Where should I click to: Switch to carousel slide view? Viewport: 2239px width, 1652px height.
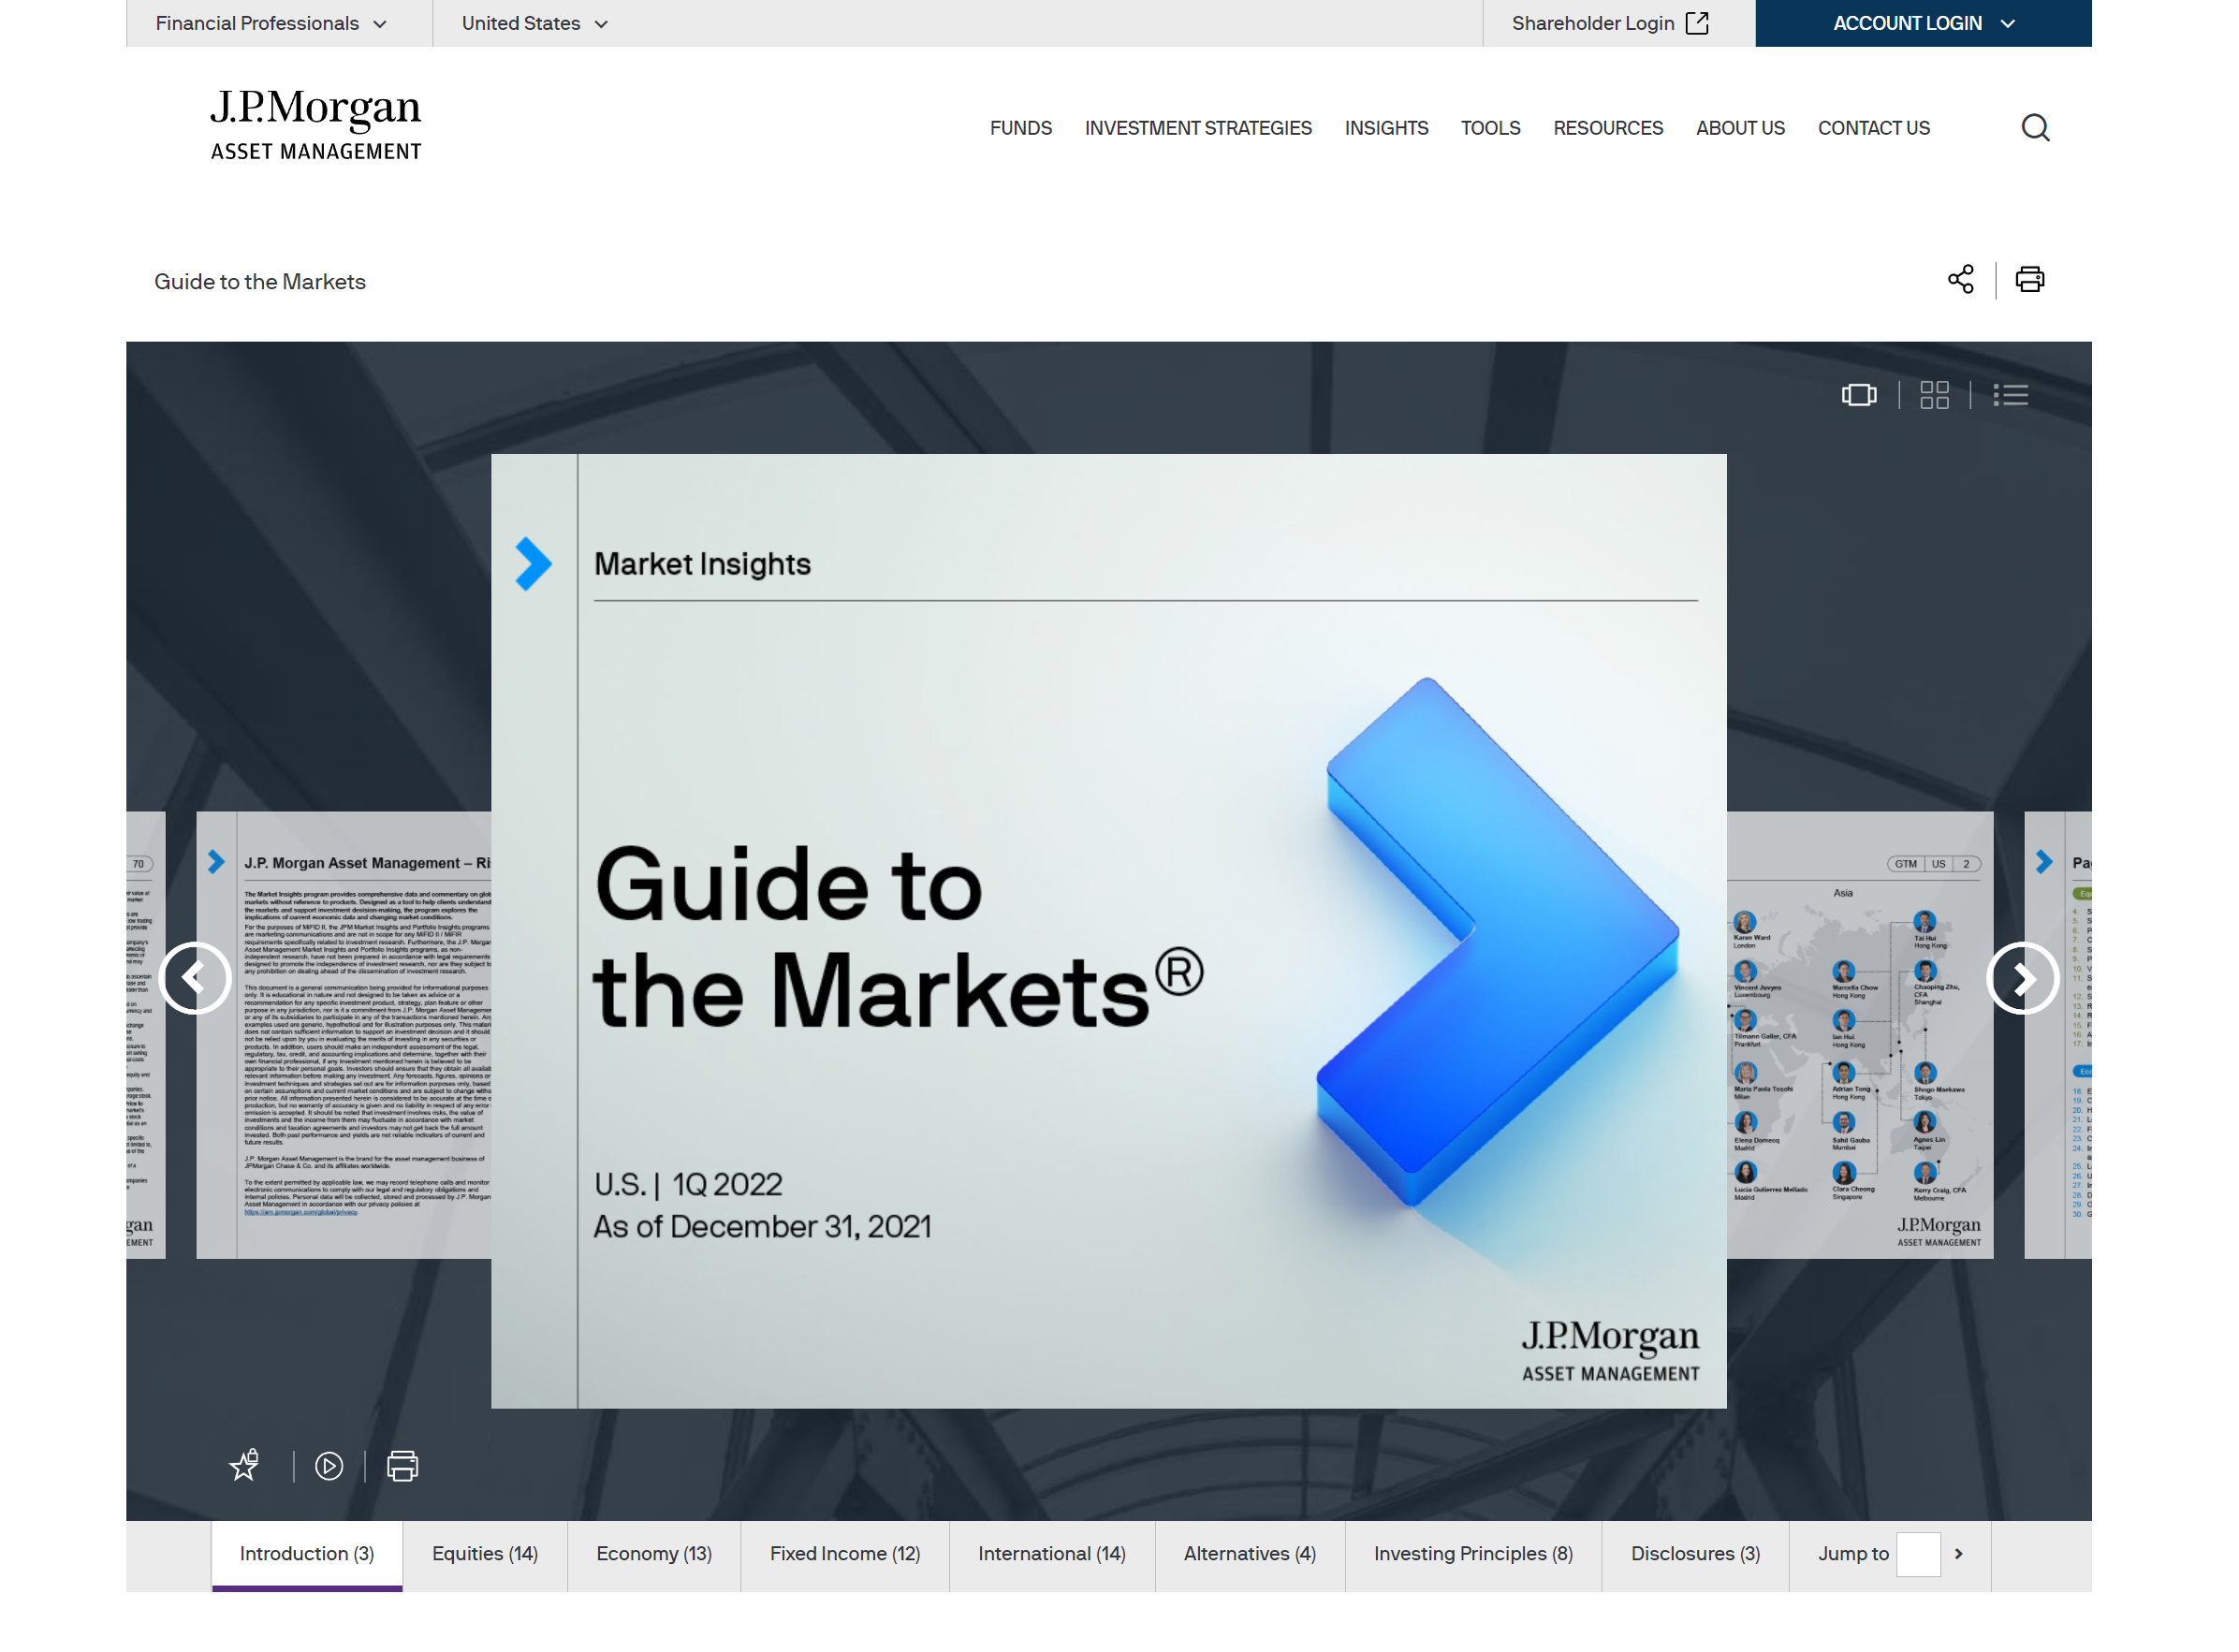[1859, 395]
